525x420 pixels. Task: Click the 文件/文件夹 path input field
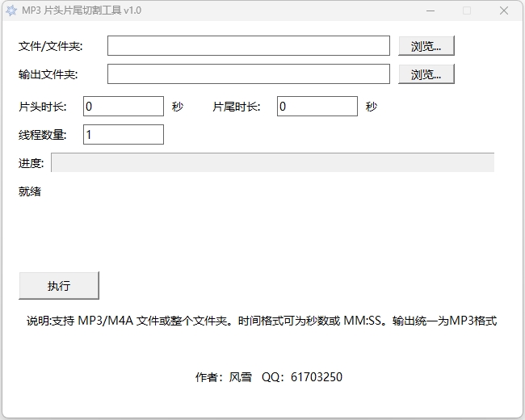click(x=249, y=45)
